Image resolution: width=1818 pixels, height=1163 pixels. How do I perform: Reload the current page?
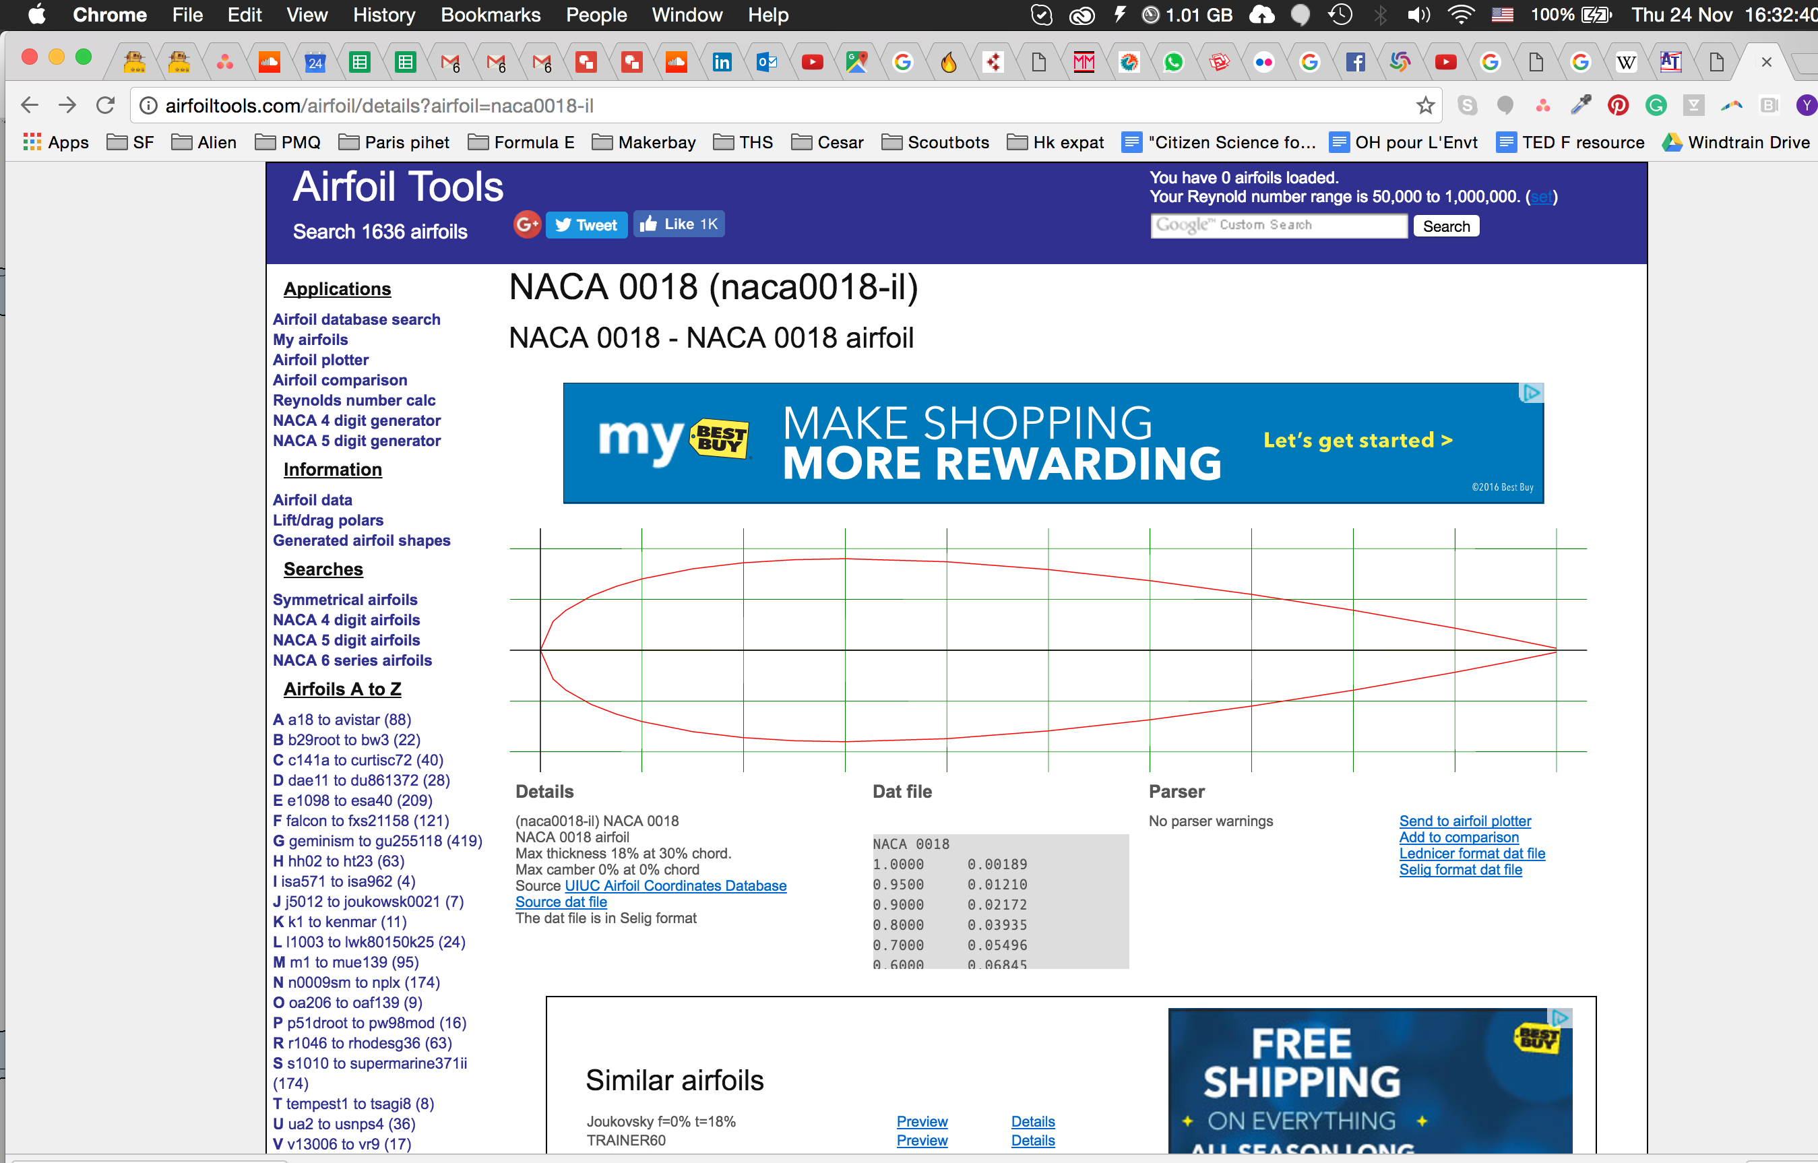pyautogui.click(x=106, y=105)
